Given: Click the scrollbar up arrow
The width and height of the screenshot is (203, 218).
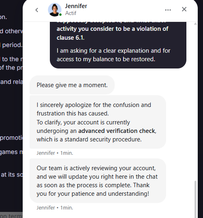Looking at the screenshot, I should pos(195,24).
